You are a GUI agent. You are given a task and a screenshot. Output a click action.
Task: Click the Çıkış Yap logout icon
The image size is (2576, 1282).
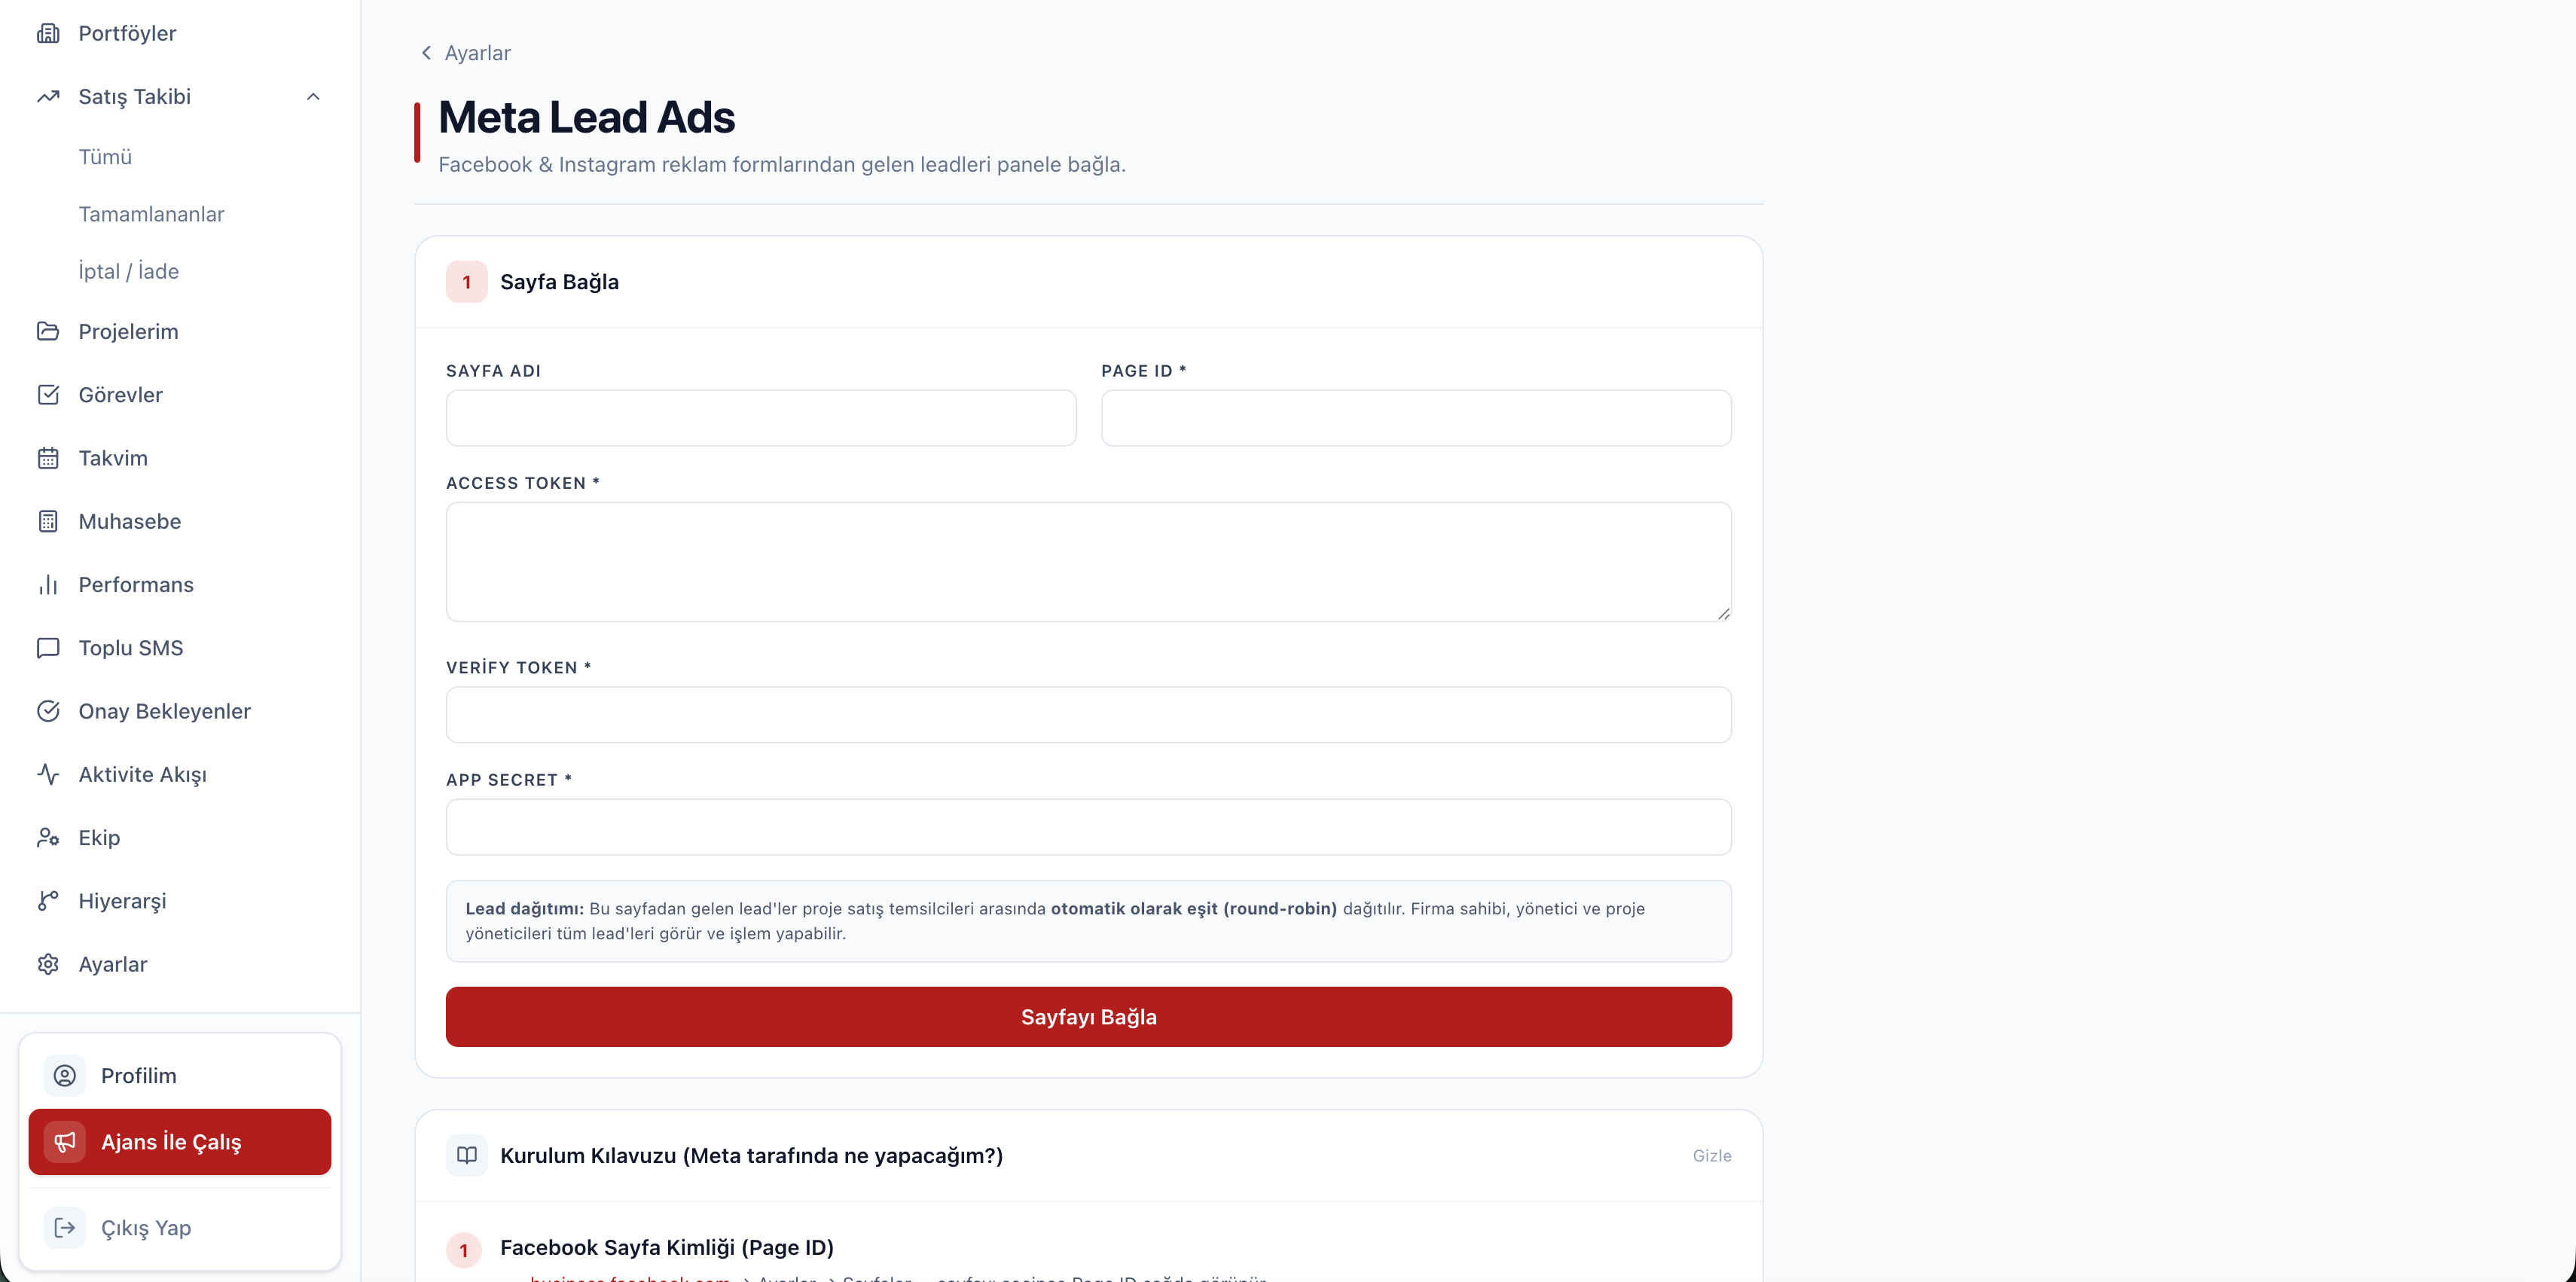click(64, 1228)
